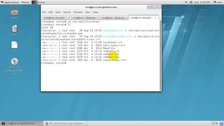This screenshot has width=224, height=126.
Task: Open the terminal Search menu
Action: tap(67, 12)
